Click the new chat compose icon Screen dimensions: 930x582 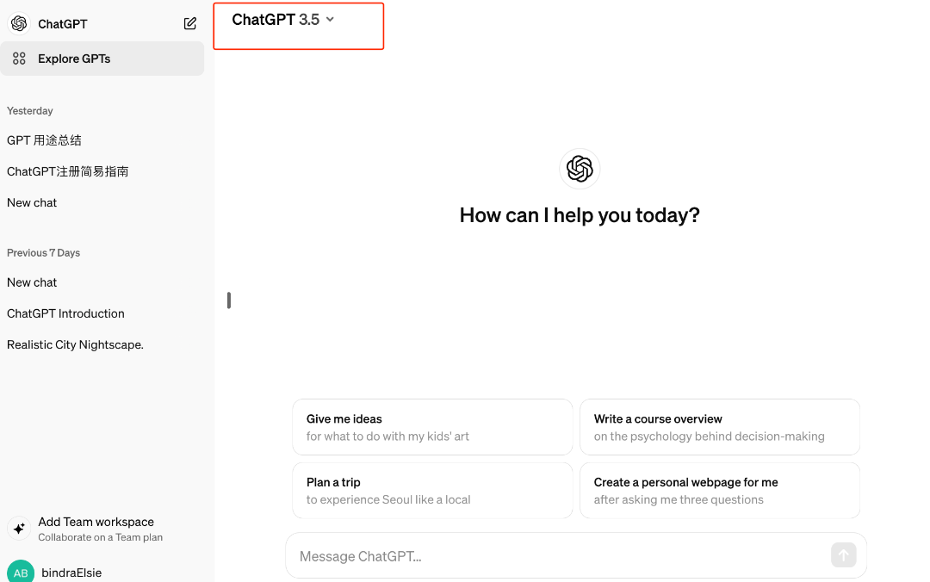click(190, 24)
